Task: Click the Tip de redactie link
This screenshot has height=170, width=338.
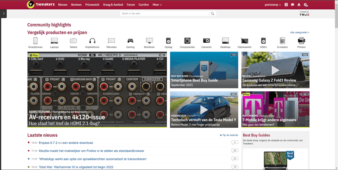Action: pos(229,135)
